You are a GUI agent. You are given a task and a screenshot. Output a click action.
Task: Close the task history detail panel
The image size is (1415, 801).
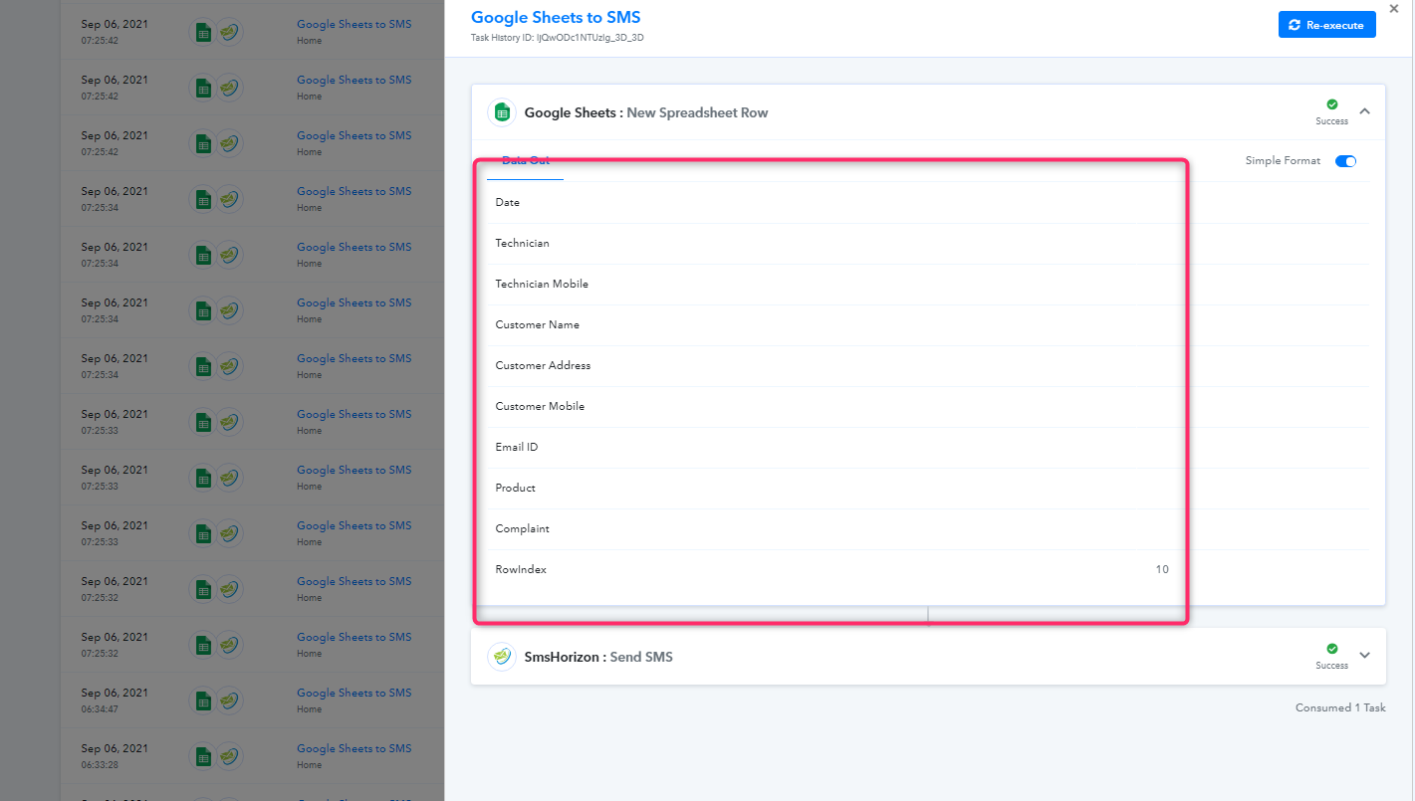(x=1393, y=9)
